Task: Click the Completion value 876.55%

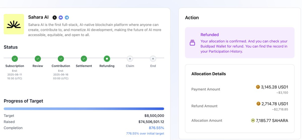Action: pos(157,128)
